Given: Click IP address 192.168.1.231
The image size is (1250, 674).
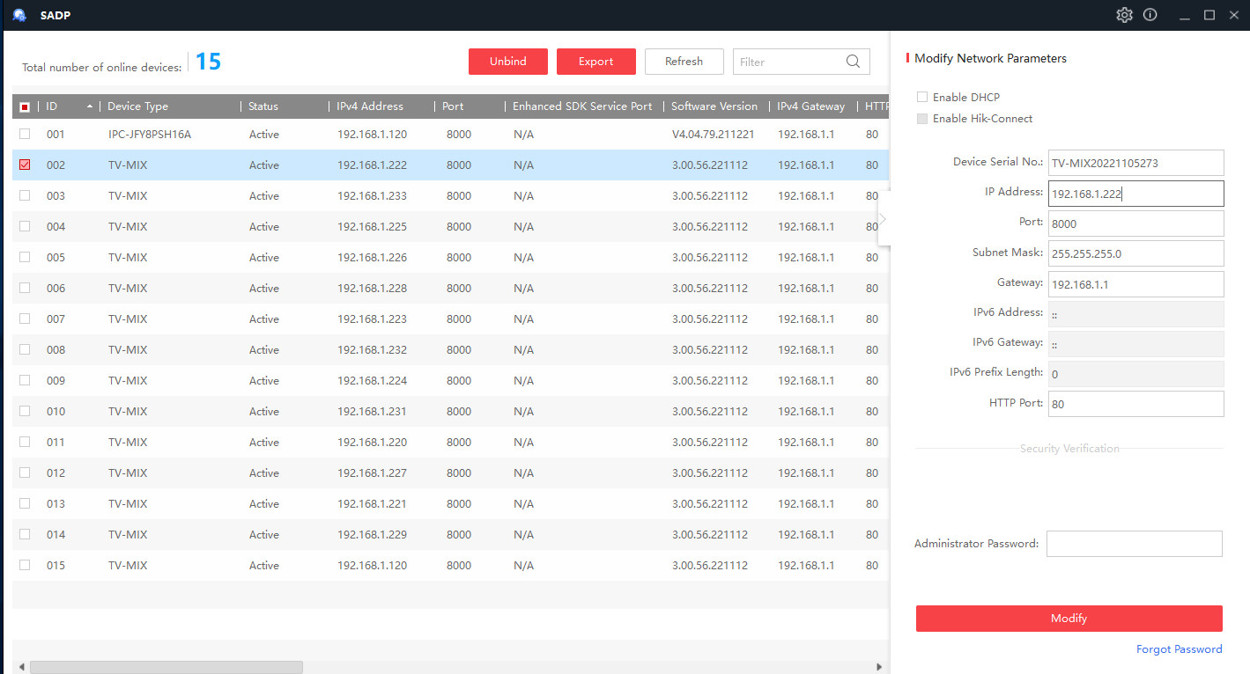Looking at the screenshot, I should point(372,412).
